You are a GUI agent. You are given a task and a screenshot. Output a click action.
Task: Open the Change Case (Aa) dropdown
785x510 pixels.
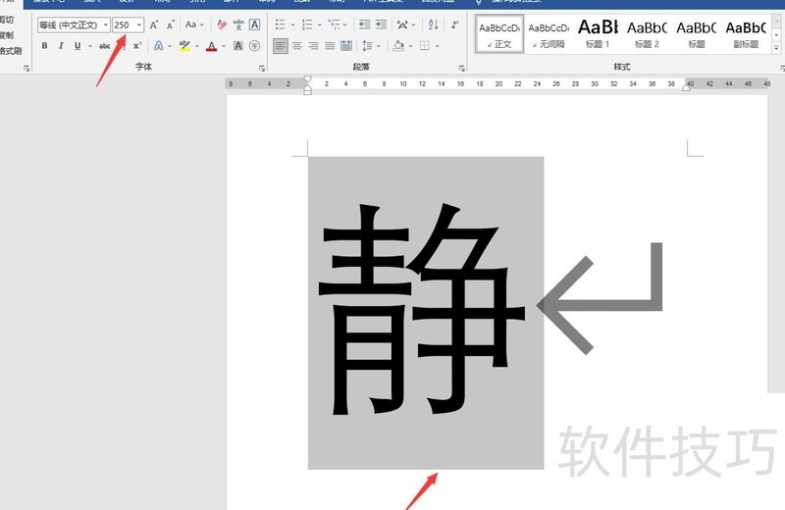click(x=194, y=25)
